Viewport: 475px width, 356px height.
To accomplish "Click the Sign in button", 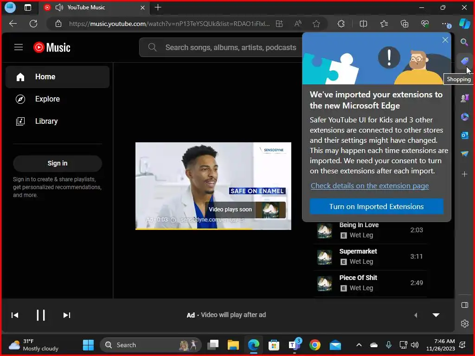I will pos(58,164).
